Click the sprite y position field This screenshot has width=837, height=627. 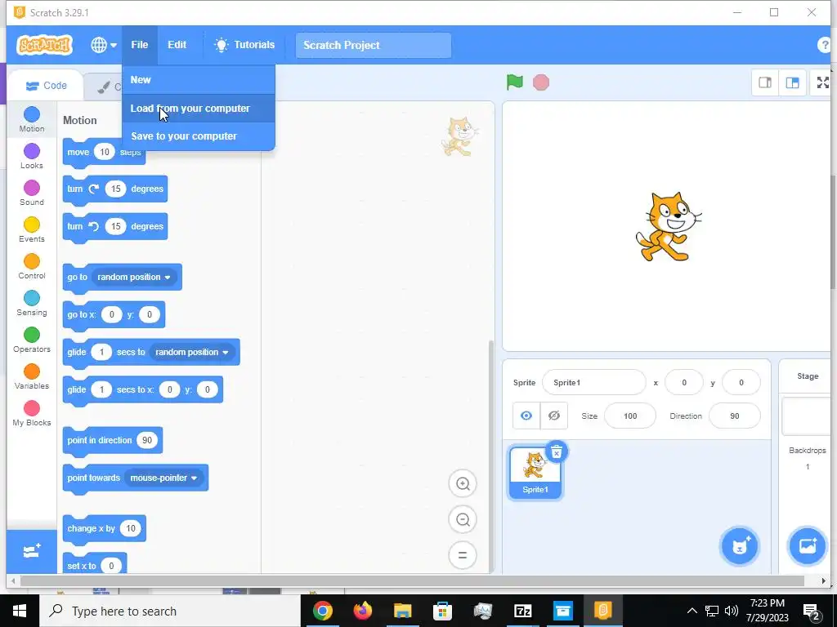(741, 383)
